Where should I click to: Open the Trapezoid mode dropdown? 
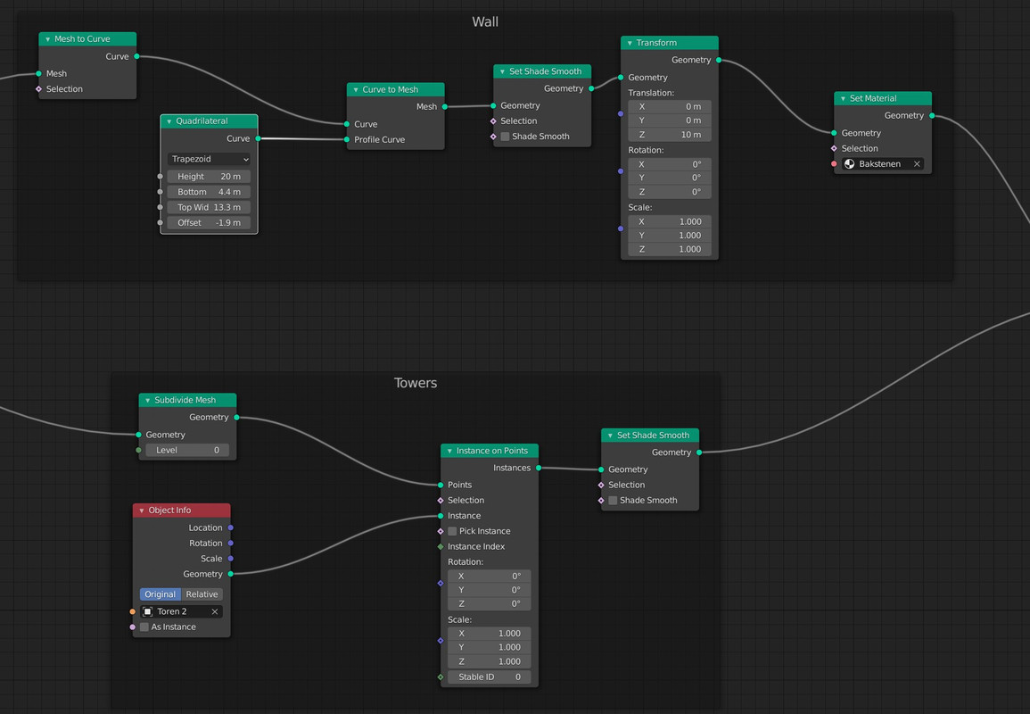tap(209, 159)
